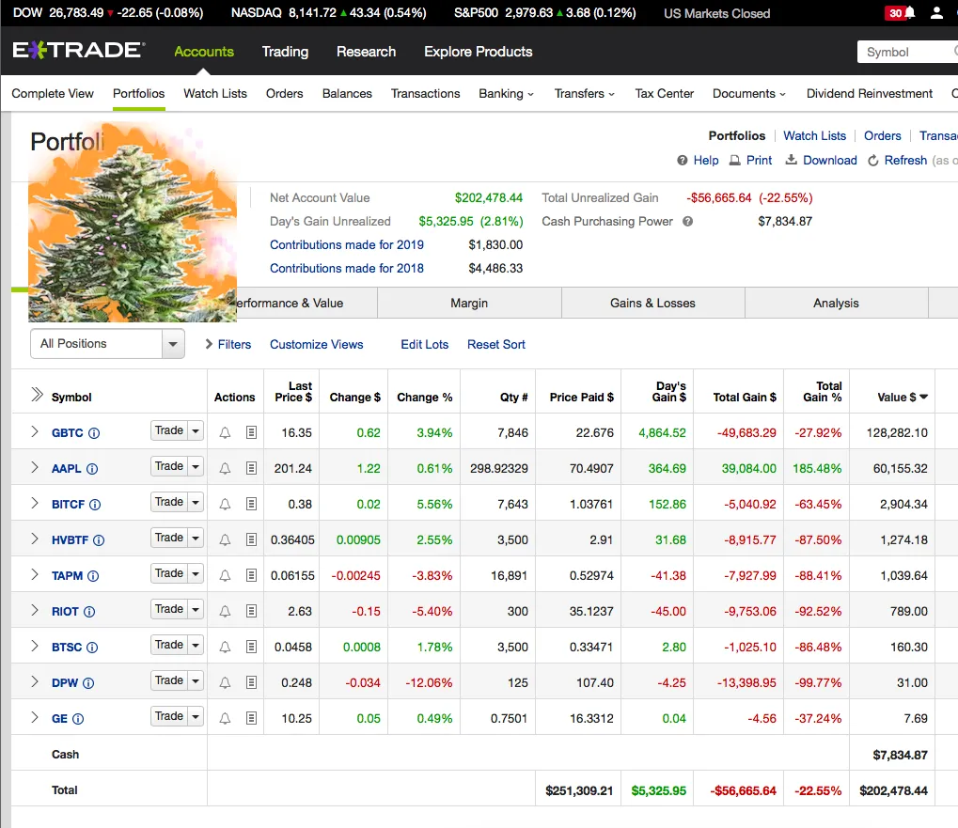Image resolution: width=958 pixels, height=828 pixels.
Task: Click info icon next to RIOT
Action: click(x=89, y=611)
